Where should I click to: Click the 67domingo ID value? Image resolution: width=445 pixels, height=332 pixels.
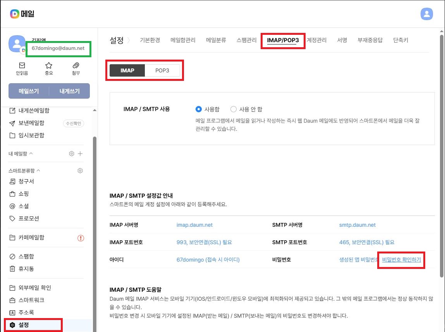coord(208,260)
